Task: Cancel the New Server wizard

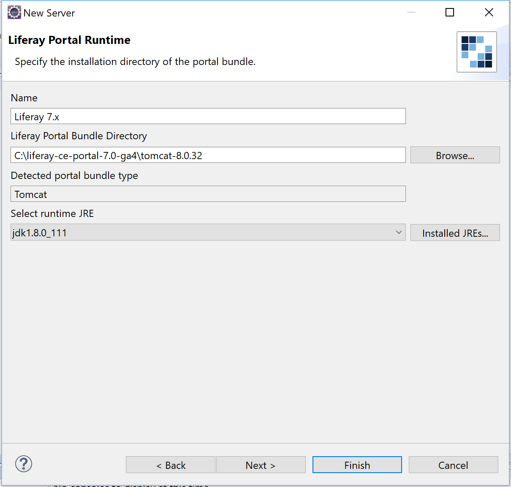Action: 453,465
